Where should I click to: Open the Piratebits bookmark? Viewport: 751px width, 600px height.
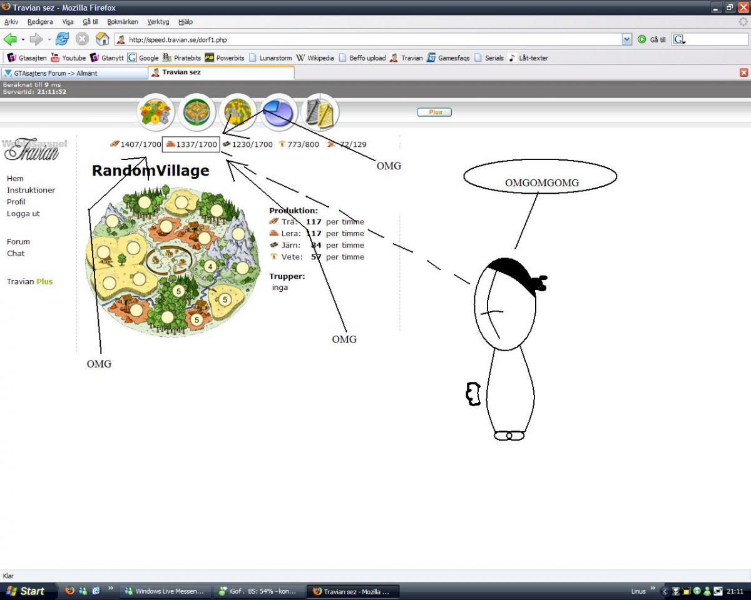182,58
